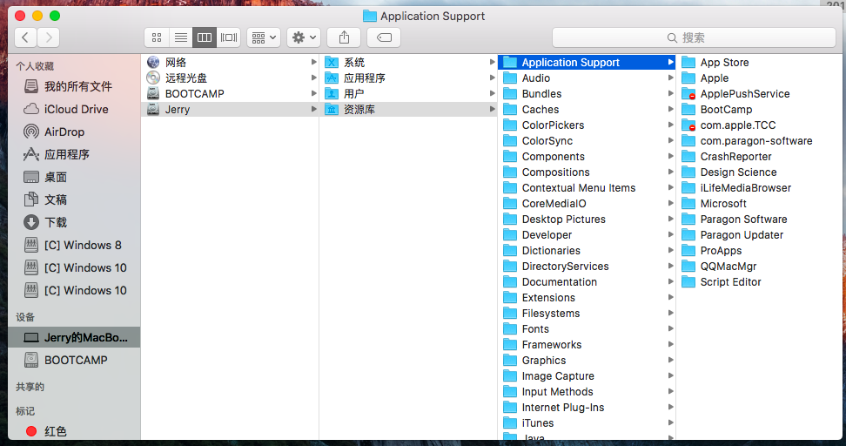The width and height of the screenshot is (846, 446).
Task: Switch to icon view in toolbar
Action: [157, 37]
